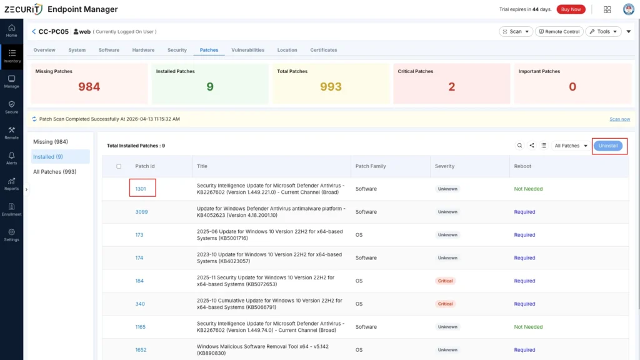Open the user profile avatar
The height and width of the screenshot is (360, 640).
tap(629, 9)
